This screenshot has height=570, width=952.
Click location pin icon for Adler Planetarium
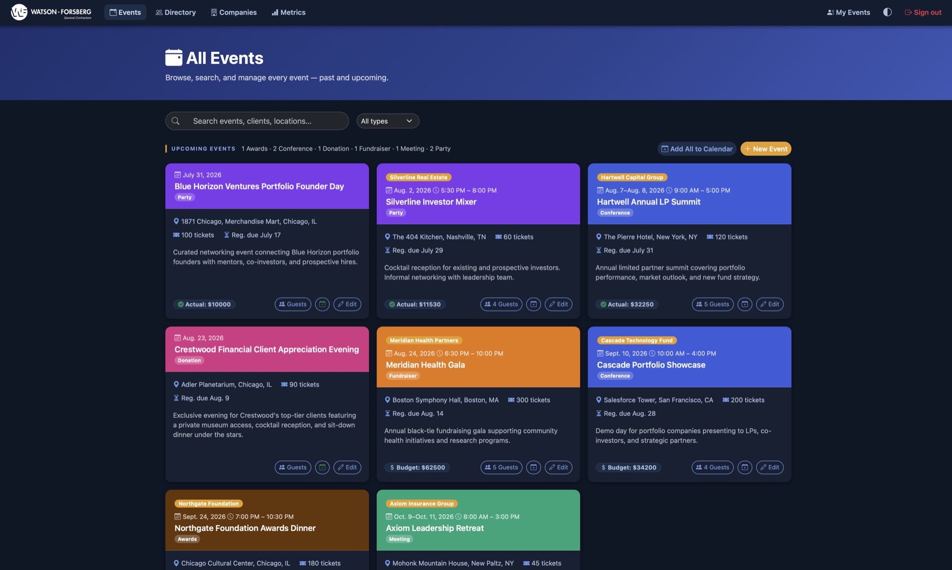click(176, 385)
